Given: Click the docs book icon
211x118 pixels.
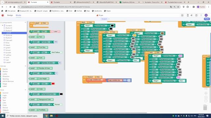Looking at the screenshot, I should point(196,15).
